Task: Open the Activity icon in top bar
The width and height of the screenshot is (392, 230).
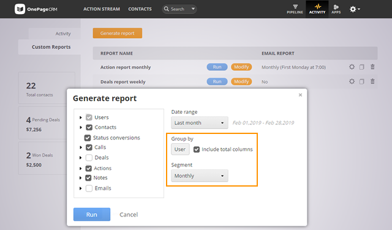Action: click(317, 9)
